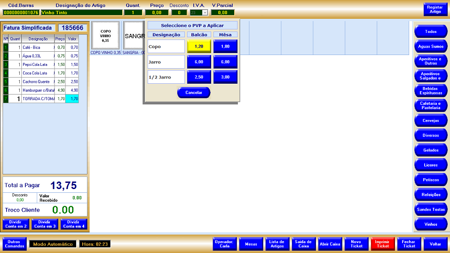450x253 pixels.
Task: Click Registar Artigo button
Action: point(435,9)
